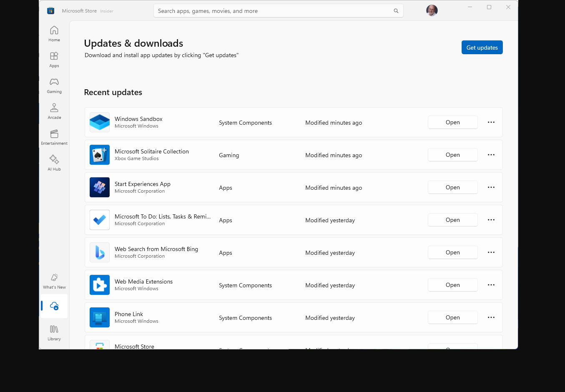Navigate to Home in the sidebar
565x392 pixels.
coord(54,33)
